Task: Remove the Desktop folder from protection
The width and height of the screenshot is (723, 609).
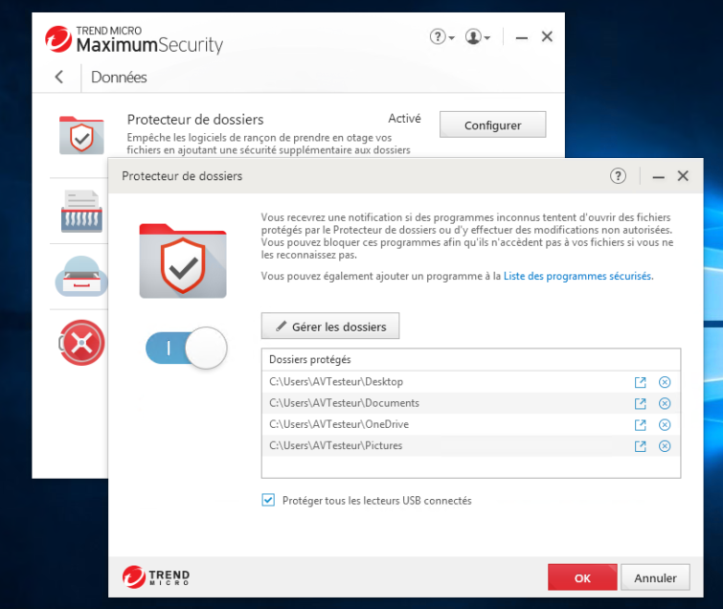Action: click(x=665, y=382)
